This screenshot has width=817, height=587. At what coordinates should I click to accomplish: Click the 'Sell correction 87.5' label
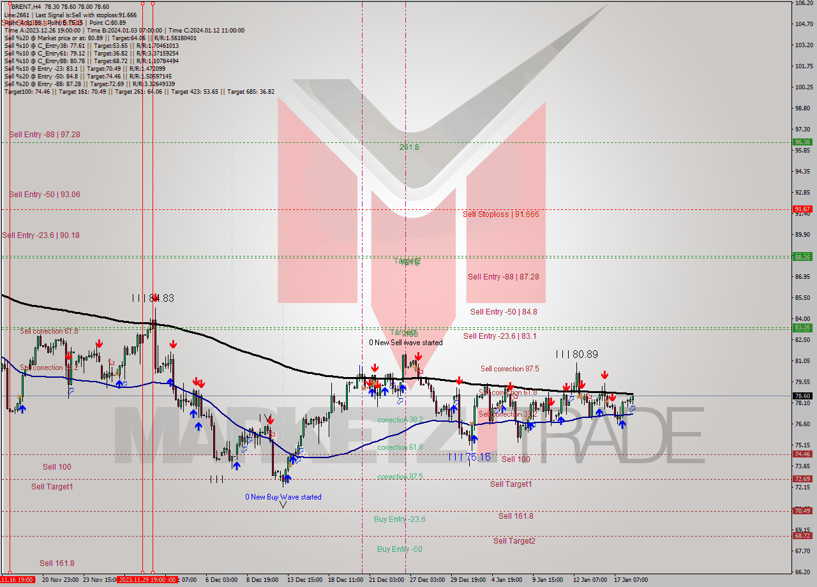click(509, 369)
